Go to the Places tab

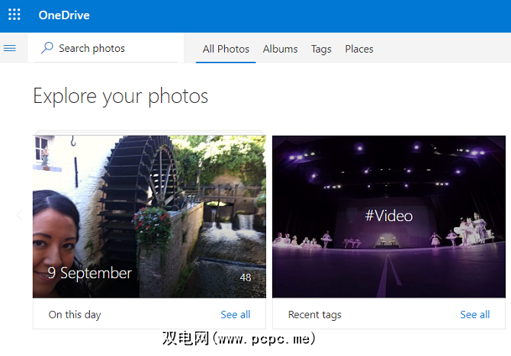[359, 49]
